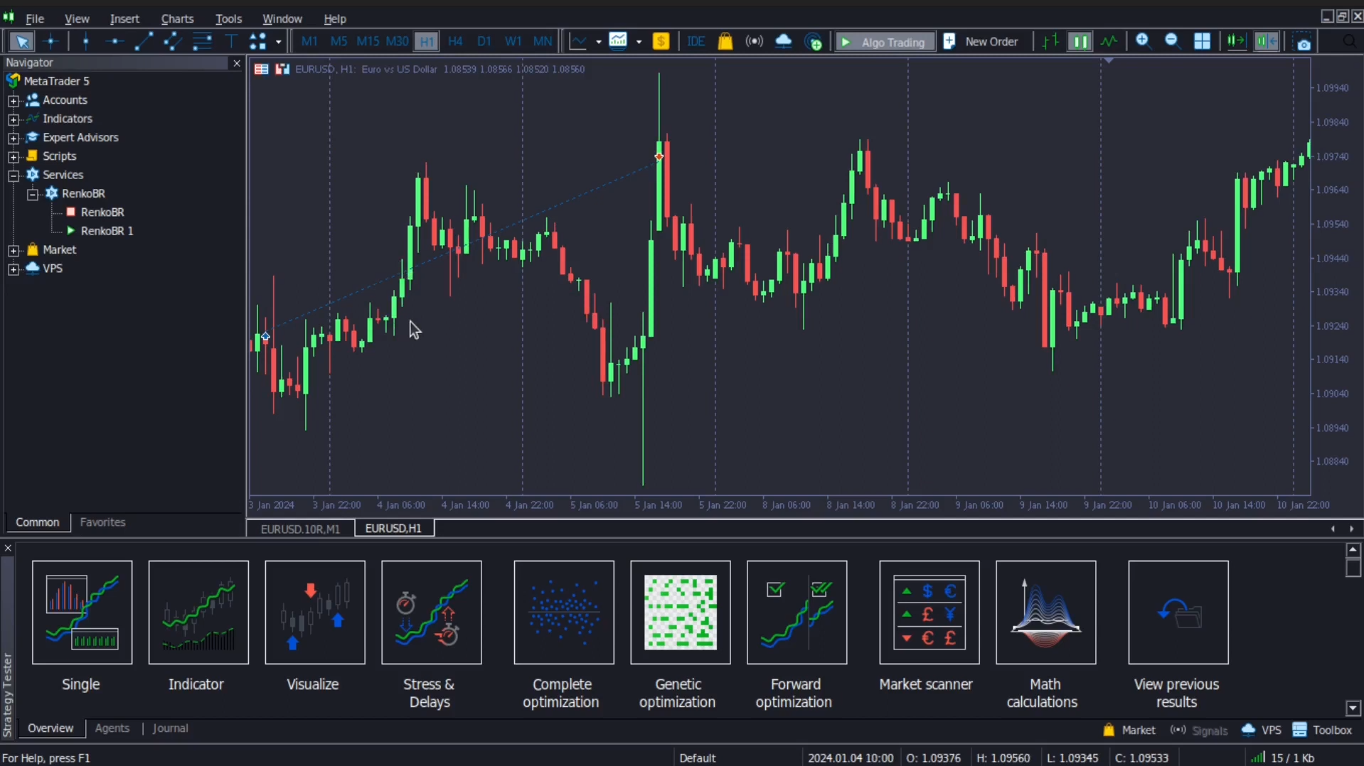Viewport: 1364px width, 766px height.
Task: Expand the Accounts tree node
Action: [13, 101]
